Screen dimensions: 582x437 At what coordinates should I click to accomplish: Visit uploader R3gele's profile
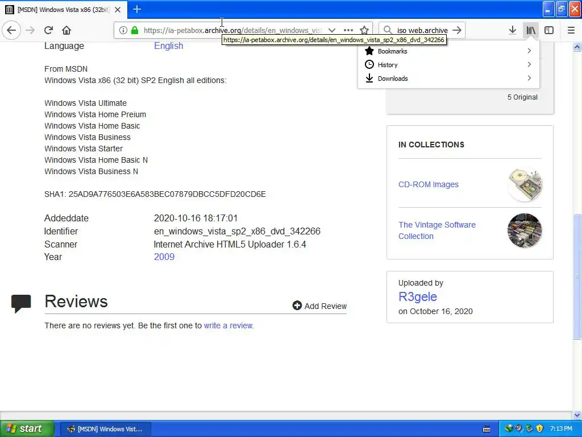pyautogui.click(x=418, y=296)
